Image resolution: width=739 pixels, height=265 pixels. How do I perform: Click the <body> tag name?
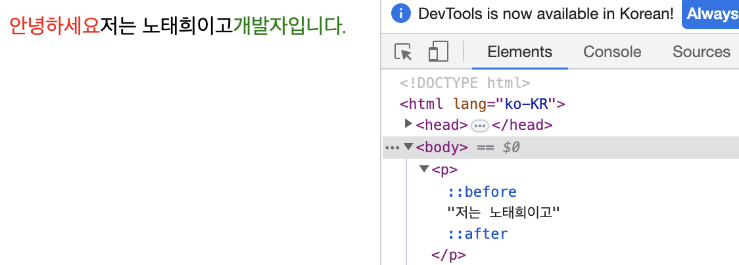tap(442, 148)
